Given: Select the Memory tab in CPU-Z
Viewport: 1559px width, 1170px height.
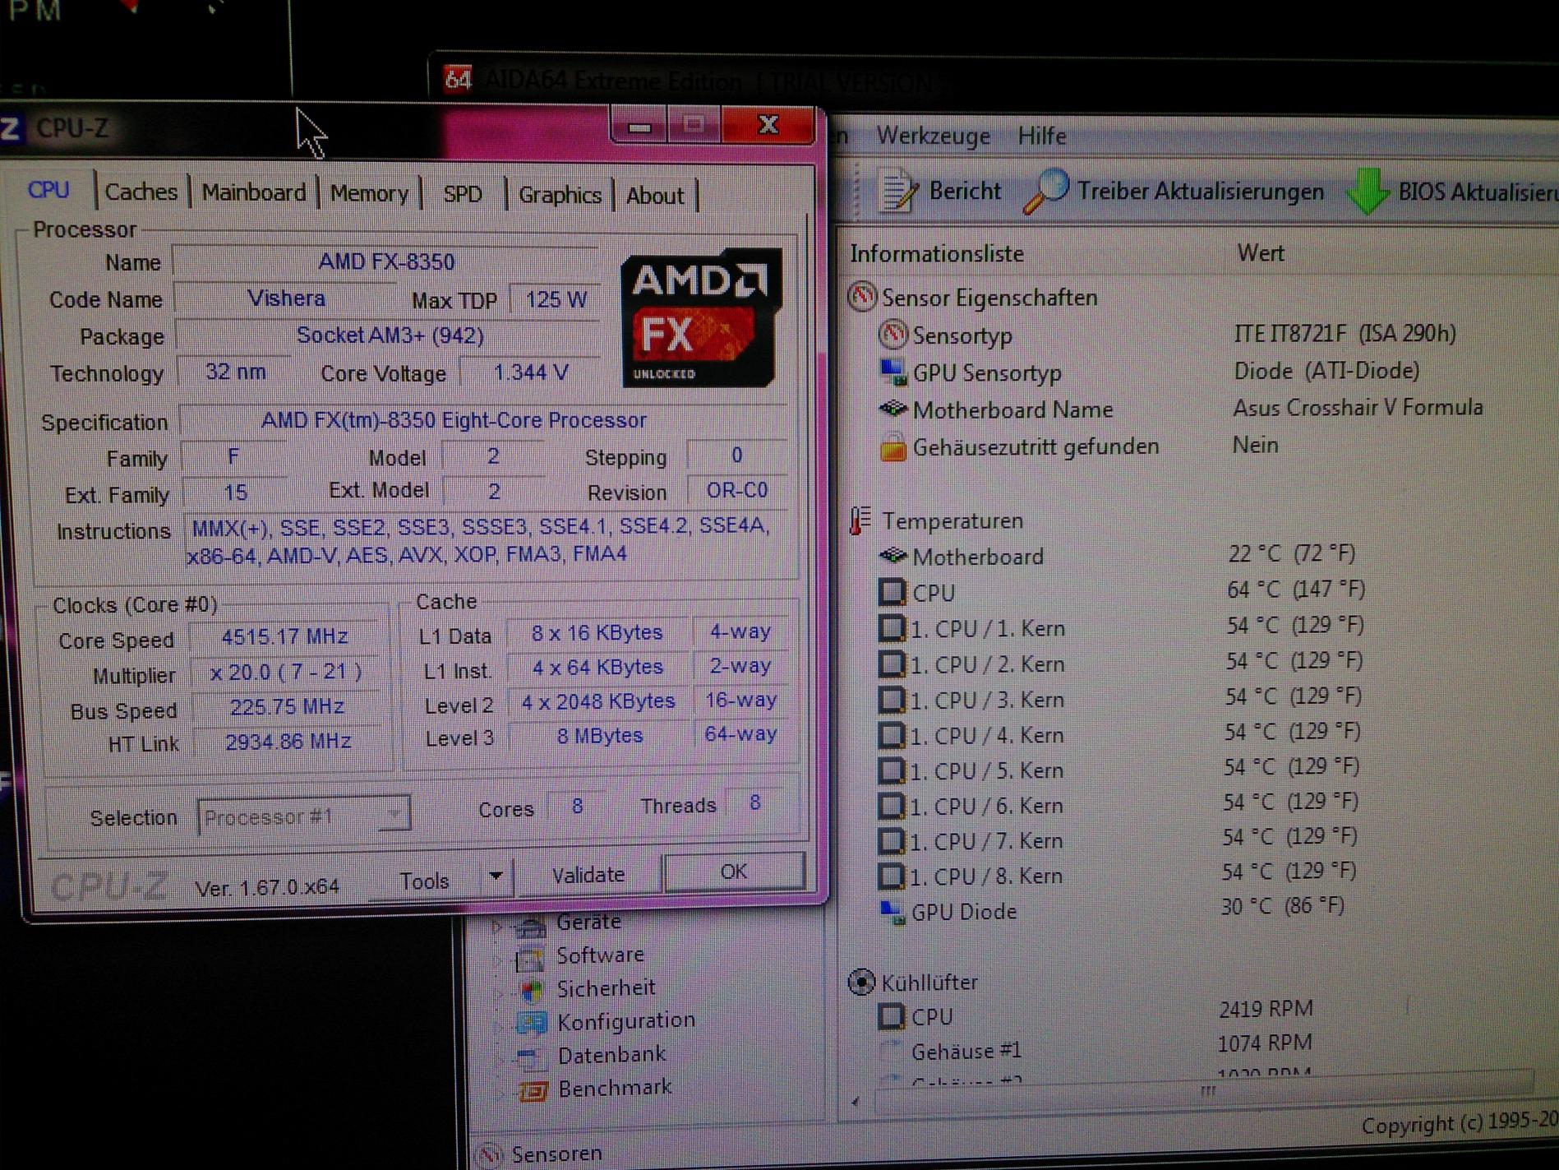Looking at the screenshot, I should click(369, 194).
